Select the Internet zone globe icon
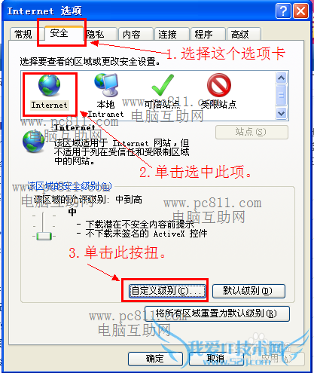This screenshot has height=373, width=314. pyautogui.click(x=49, y=86)
